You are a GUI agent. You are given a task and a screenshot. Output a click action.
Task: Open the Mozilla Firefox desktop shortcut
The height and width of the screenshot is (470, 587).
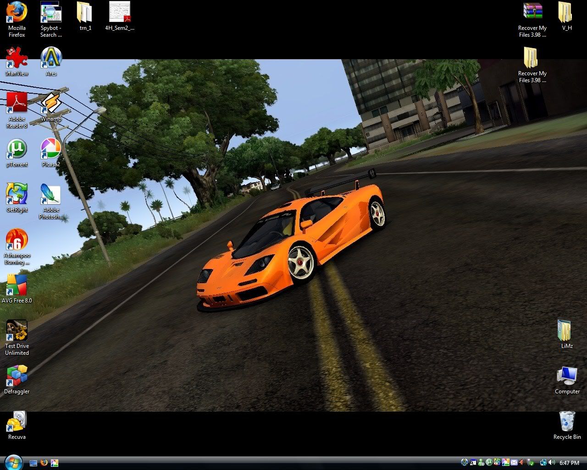17,19
